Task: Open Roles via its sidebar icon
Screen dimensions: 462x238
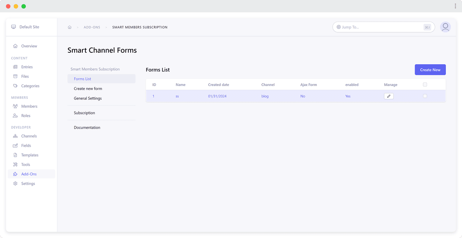Action: point(15,116)
